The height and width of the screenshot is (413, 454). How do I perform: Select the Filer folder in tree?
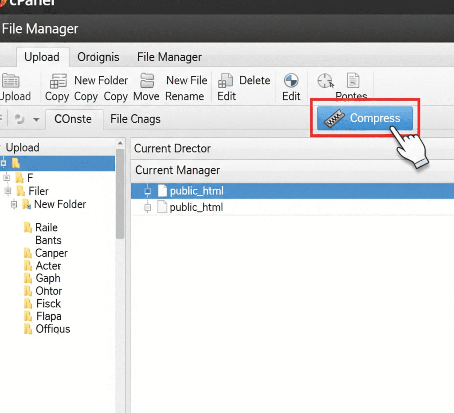[39, 191]
